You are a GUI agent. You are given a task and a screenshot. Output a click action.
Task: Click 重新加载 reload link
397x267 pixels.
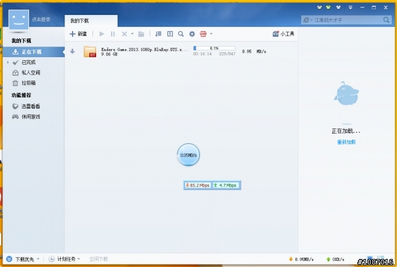pos(346,142)
